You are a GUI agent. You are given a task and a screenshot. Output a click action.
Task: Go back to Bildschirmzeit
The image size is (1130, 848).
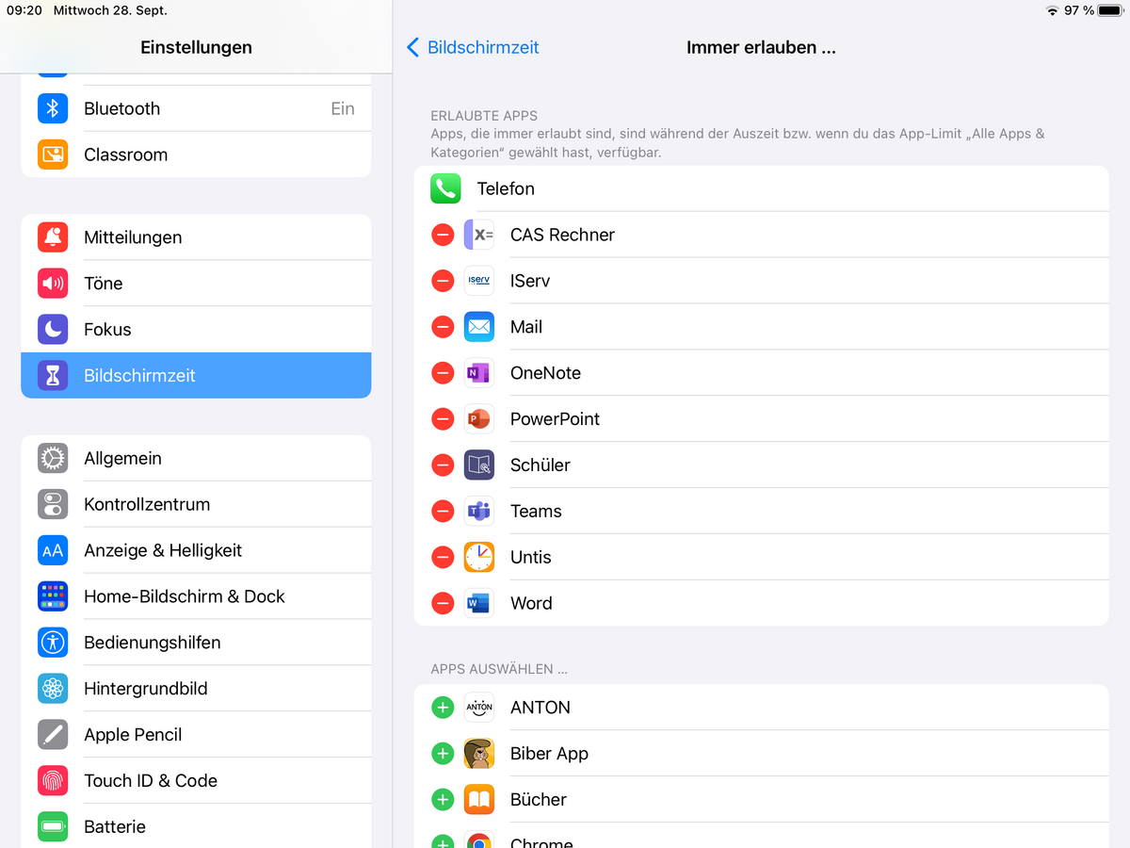pyautogui.click(x=473, y=47)
